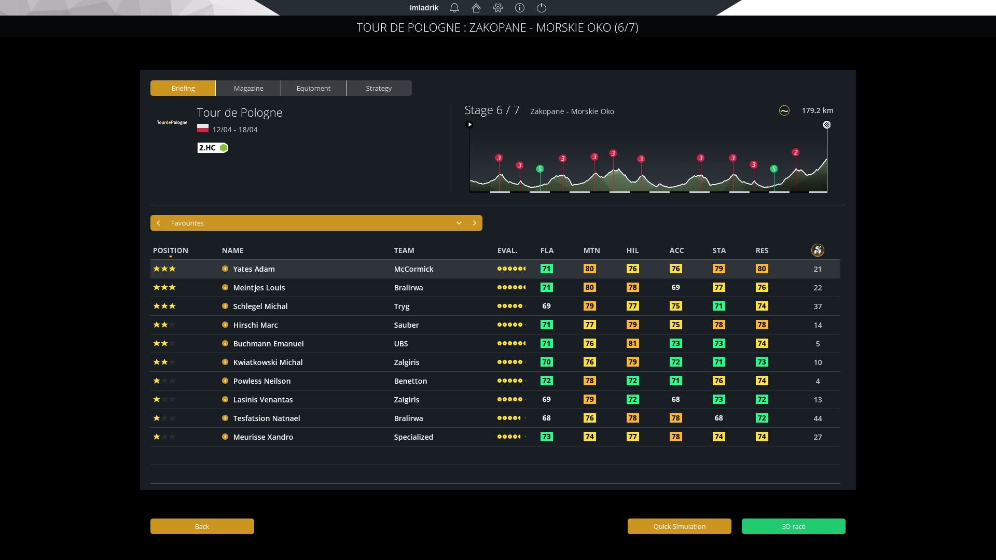Click the info icon beside Yates Adam
The image size is (996, 560).
[x=225, y=269]
